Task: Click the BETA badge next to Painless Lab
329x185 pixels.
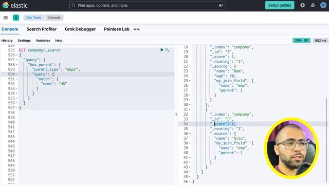Action: pyautogui.click(x=137, y=29)
